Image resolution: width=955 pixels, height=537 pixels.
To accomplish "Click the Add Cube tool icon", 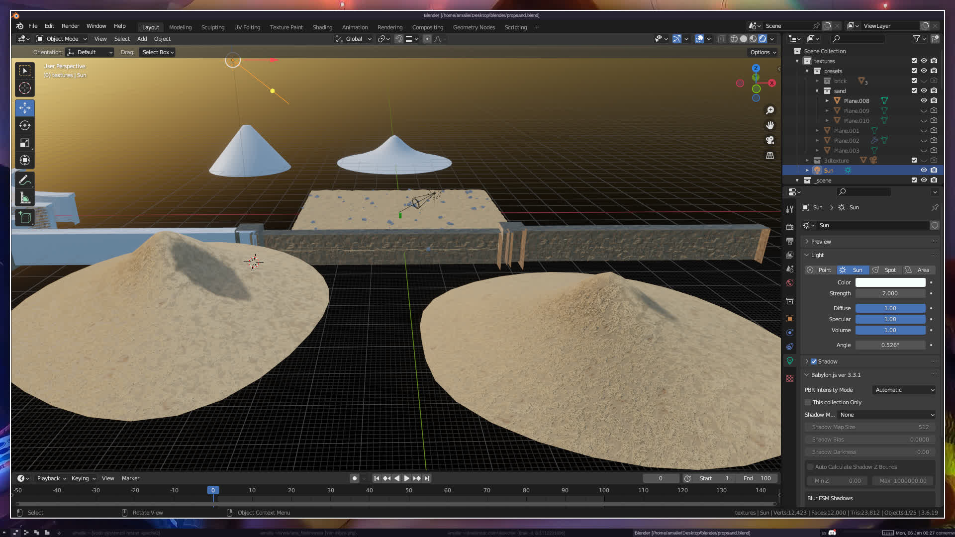I will (x=25, y=217).
